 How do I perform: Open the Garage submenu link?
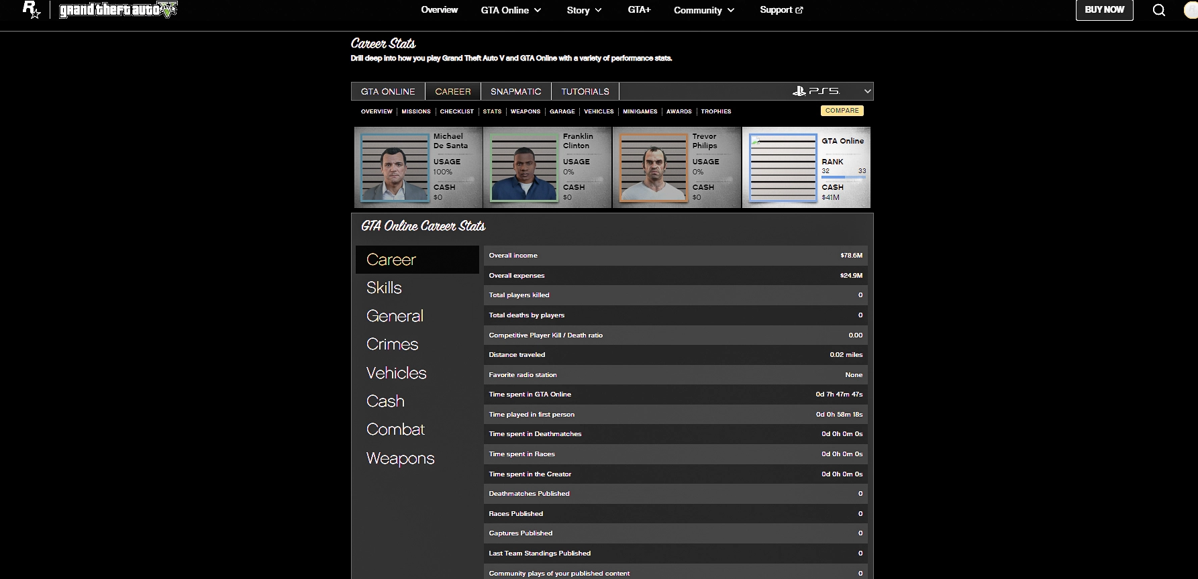562,111
